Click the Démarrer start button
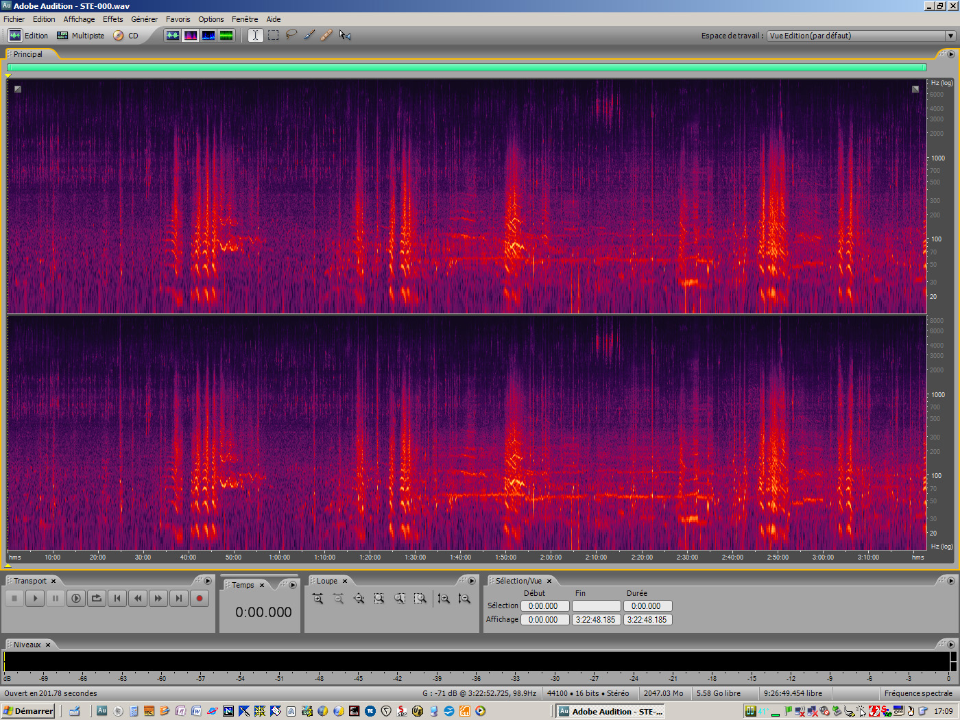Viewport: 960px width, 720px height. click(28, 711)
